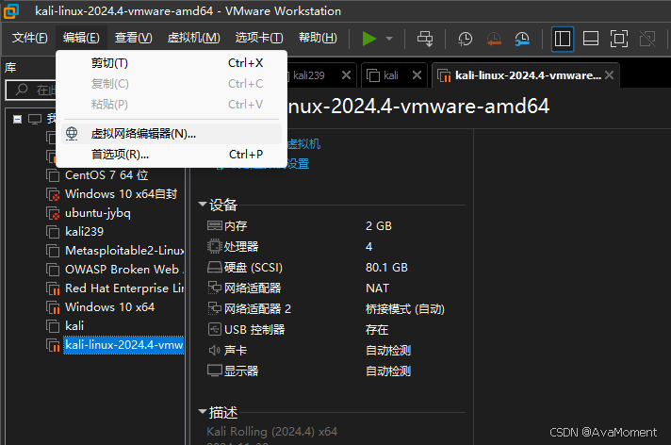Screen dimensions: 671x445
Task: Open the 选项卡(T) menu
Action: 259,38
